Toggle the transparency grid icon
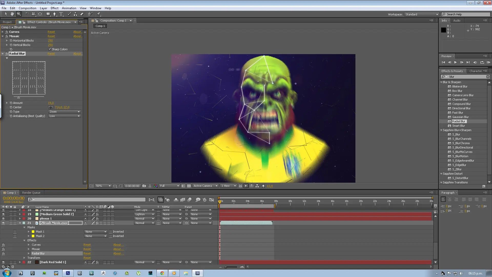 coord(189,186)
